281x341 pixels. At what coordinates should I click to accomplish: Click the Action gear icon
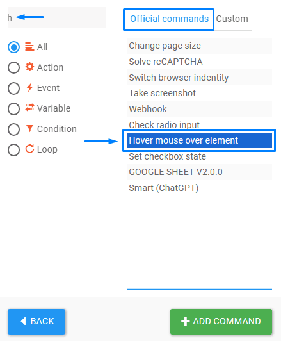click(x=29, y=67)
